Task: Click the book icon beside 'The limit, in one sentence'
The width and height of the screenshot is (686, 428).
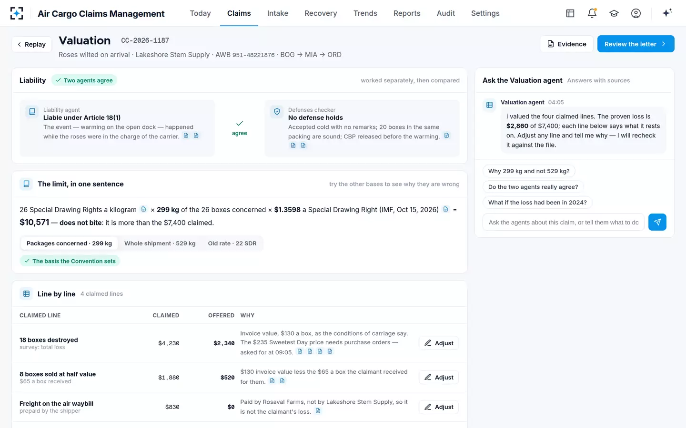Action: [x=26, y=184]
